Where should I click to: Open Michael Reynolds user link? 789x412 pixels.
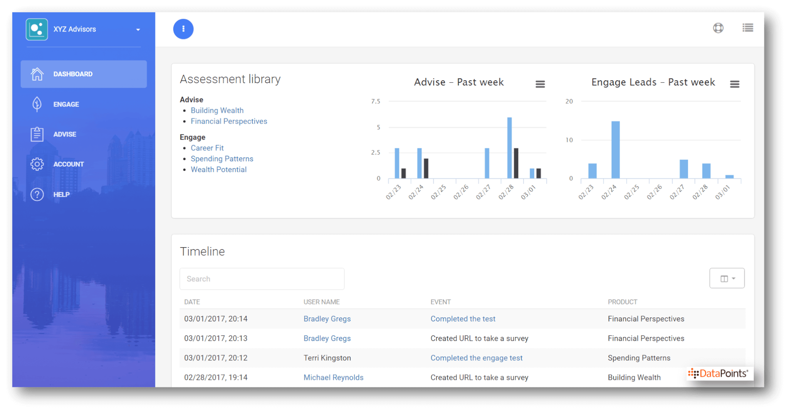click(x=333, y=377)
